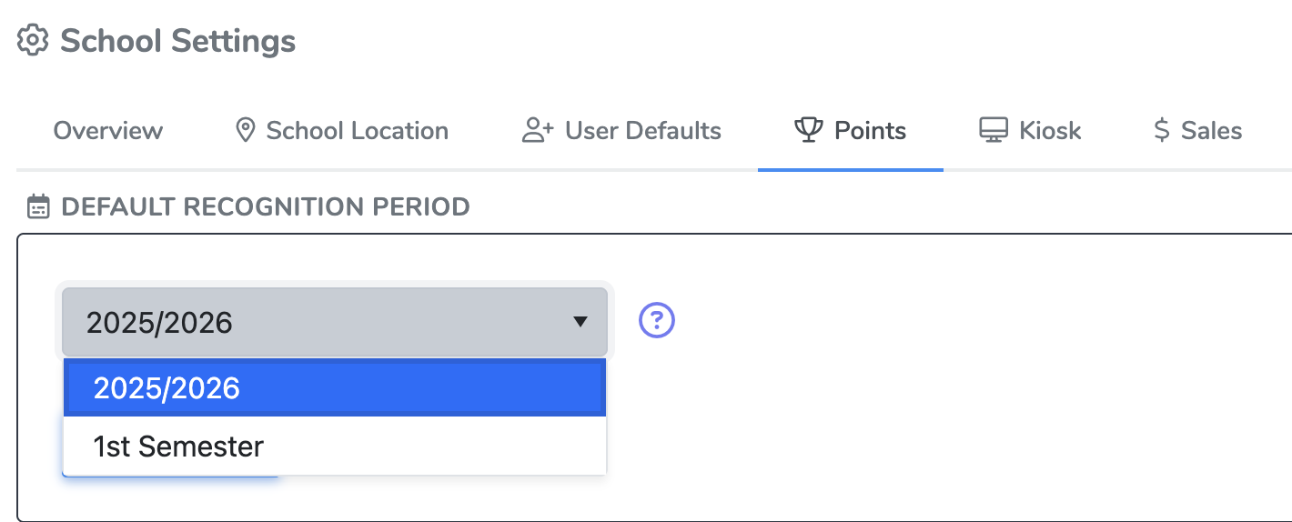
Task: Click the Sales dollar sign icon
Action: [x=1161, y=131]
